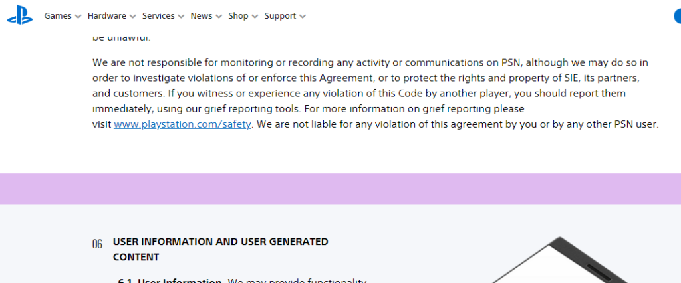Open the Shop navigation item

click(x=238, y=16)
